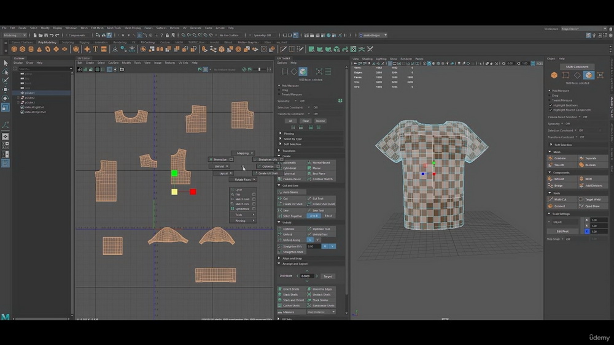Toggle UV Editor checker map display icon
Image resolution: width=614 pixels, height=345 pixels.
pyautogui.click(x=205, y=69)
